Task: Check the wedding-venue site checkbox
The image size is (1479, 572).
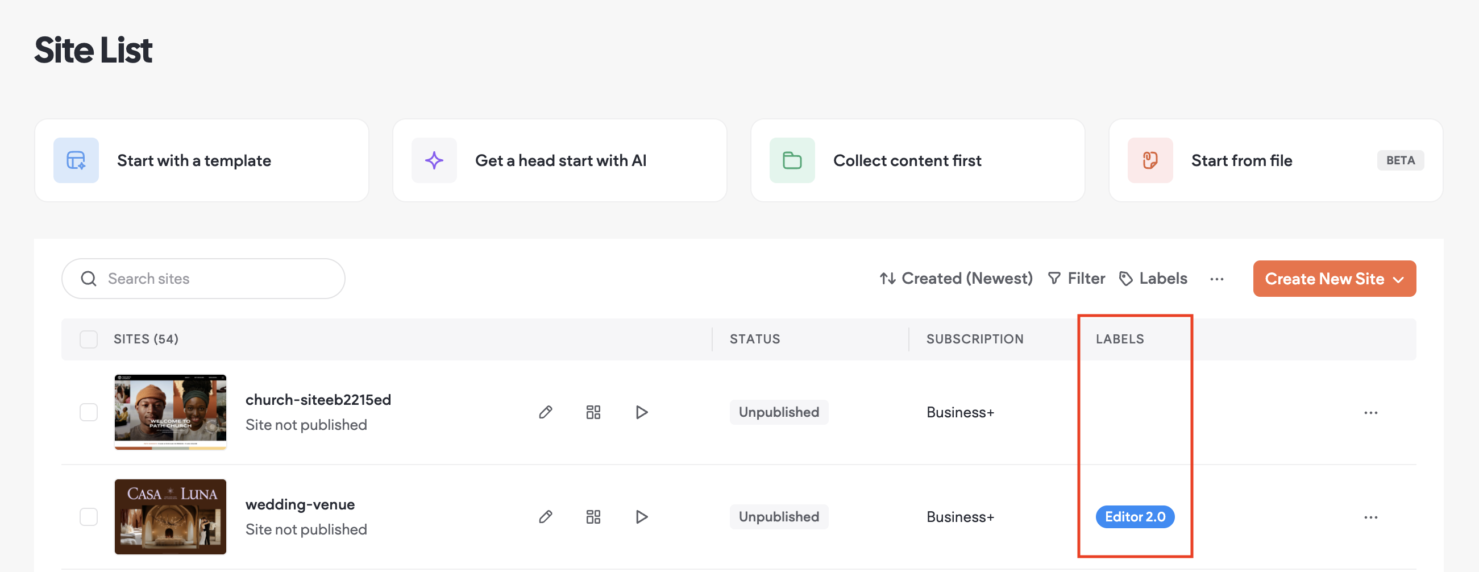Action: click(x=89, y=517)
